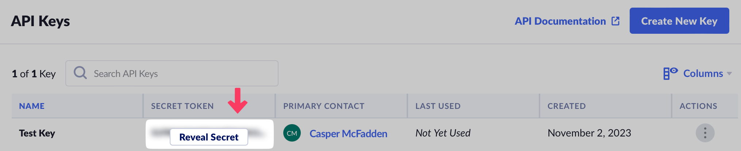Click the November 2, 2023 created date
Viewport: 741px width, 151px height.
(x=589, y=133)
